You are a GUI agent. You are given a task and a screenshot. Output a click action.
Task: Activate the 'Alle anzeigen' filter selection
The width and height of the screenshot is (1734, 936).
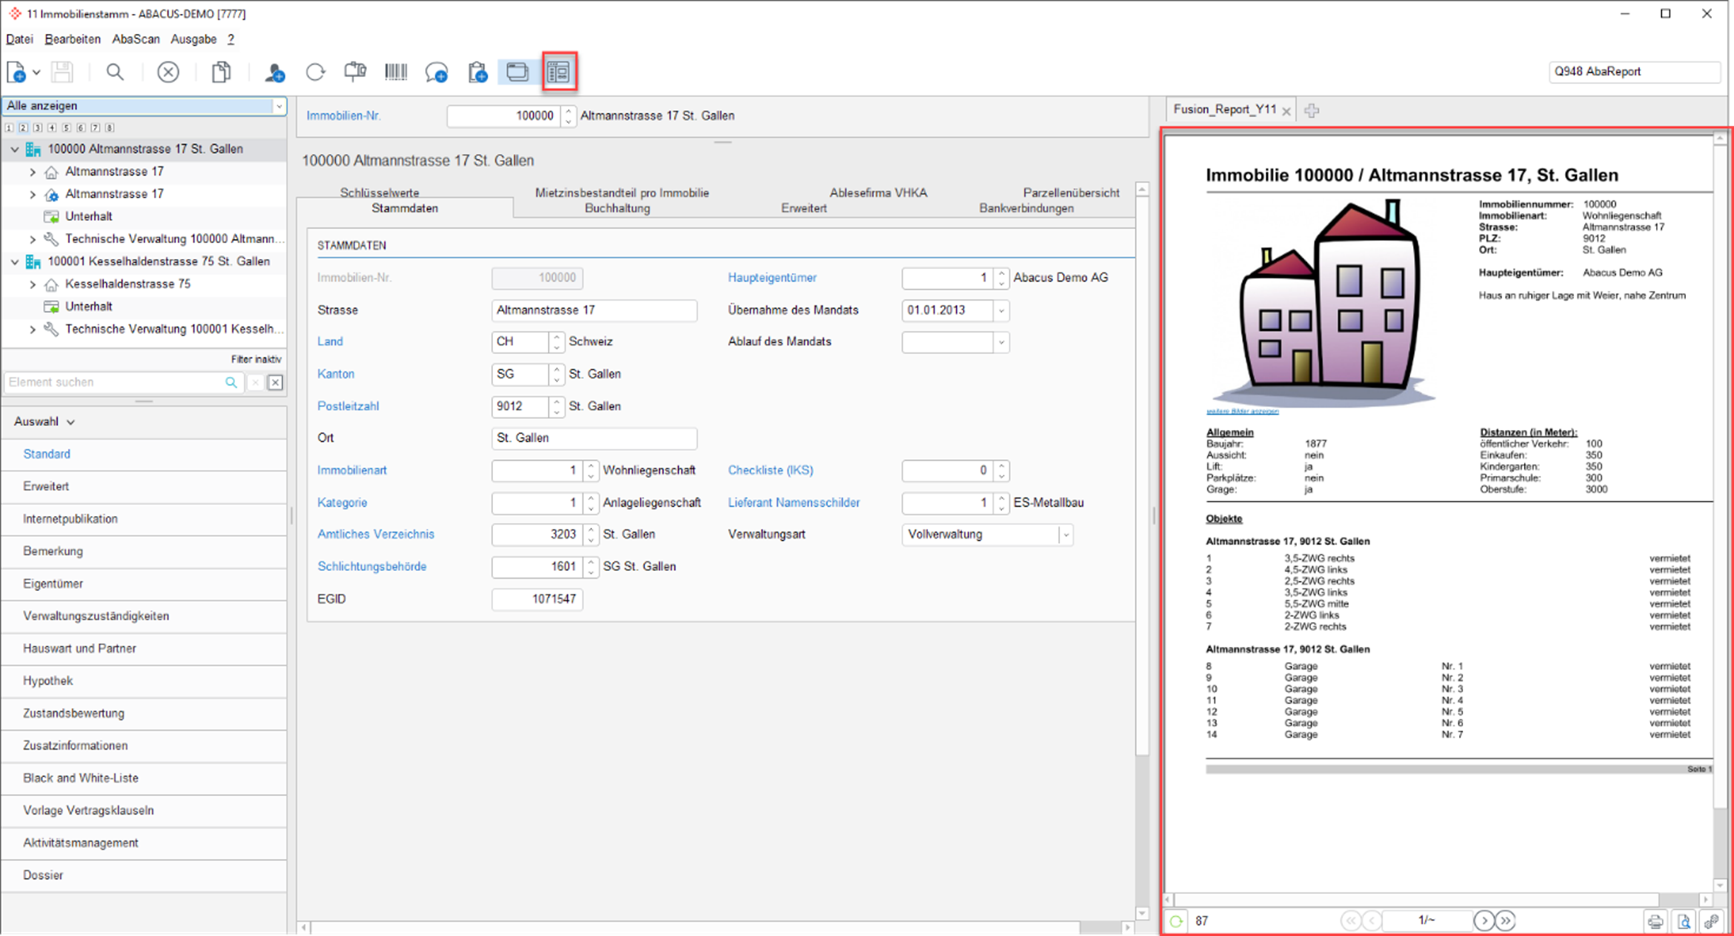143,106
